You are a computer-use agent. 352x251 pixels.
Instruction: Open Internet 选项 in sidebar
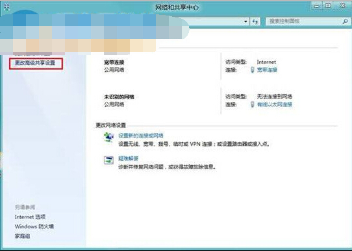[30, 217]
